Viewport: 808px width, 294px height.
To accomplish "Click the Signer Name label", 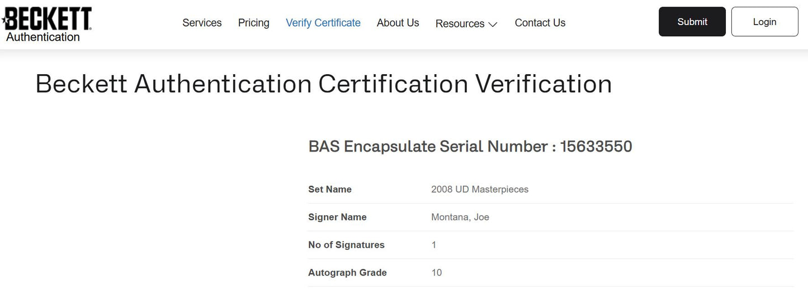I will (337, 217).
